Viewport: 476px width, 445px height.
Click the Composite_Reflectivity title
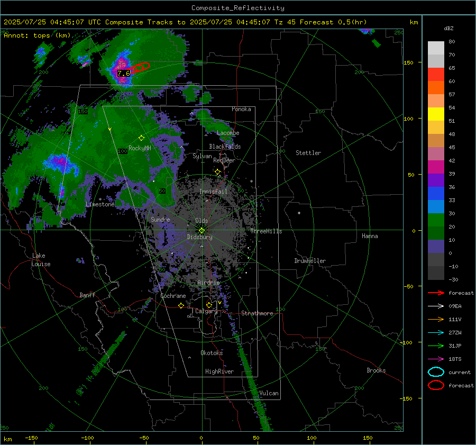pyautogui.click(x=237, y=8)
